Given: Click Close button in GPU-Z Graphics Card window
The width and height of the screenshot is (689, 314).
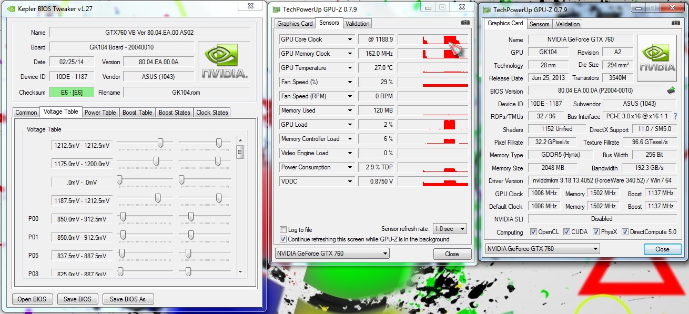Looking at the screenshot, I should click(662, 249).
